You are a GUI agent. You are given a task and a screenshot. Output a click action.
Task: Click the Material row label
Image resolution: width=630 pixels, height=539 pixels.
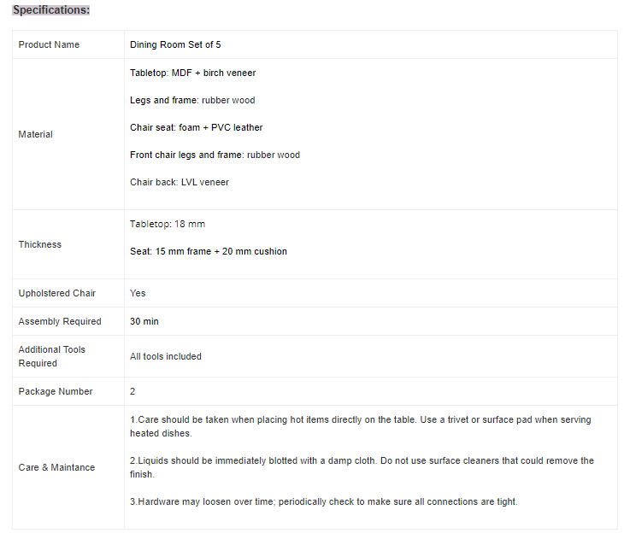(36, 134)
